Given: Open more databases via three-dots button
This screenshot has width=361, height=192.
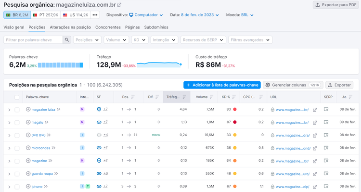Looking at the screenshot, I should 95,15.
